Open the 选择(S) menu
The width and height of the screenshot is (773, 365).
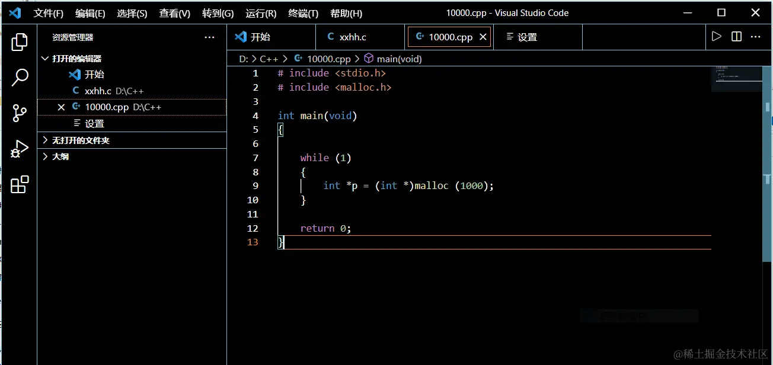132,13
